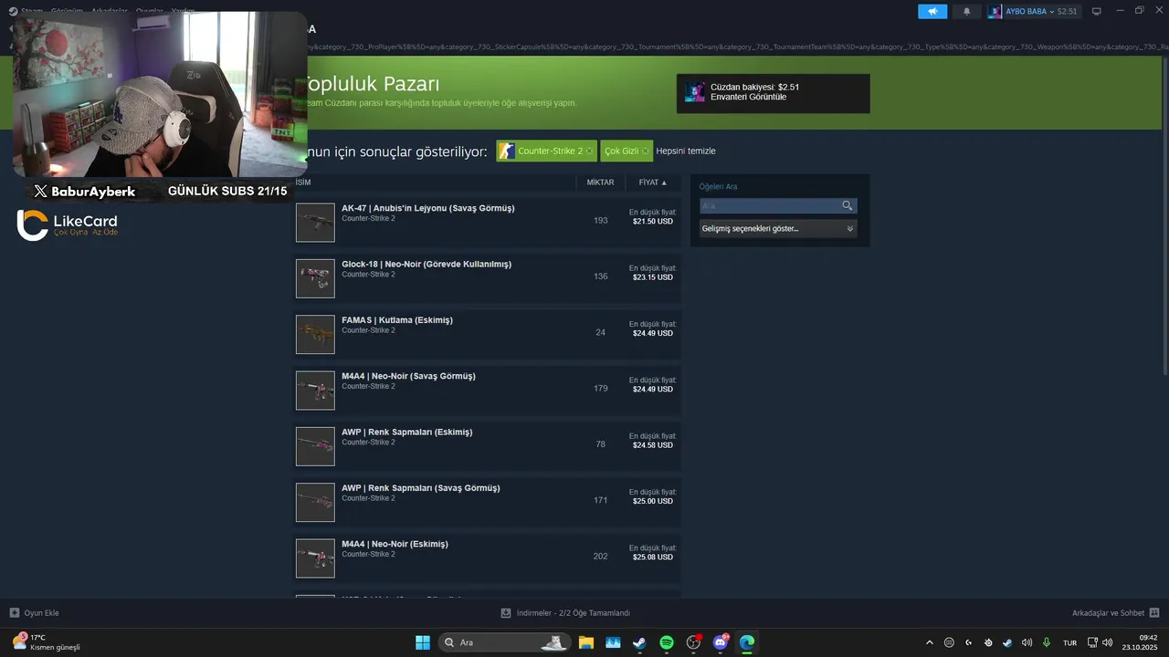Click the AK-47 item thumbnail
Image resolution: width=1169 pixels, height=657 pixels.
315,223
